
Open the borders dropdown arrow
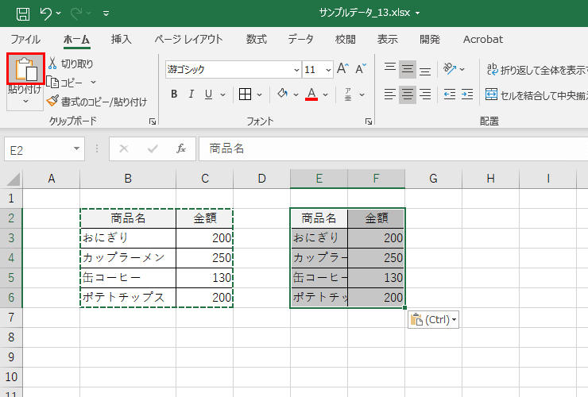(260, 94)
